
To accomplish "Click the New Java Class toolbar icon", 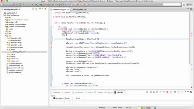I will point(48,5).
